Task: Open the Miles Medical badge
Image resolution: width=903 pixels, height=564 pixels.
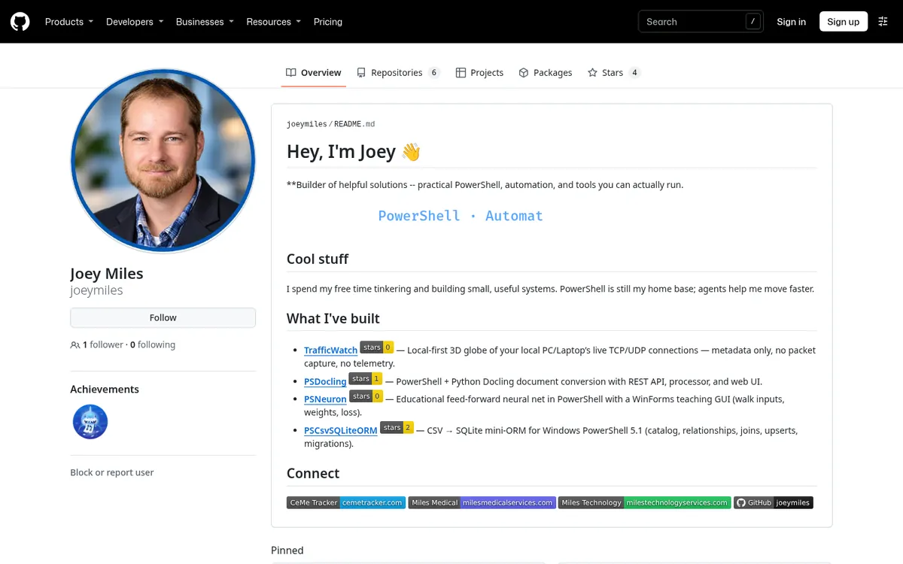Action: (482, 502)
